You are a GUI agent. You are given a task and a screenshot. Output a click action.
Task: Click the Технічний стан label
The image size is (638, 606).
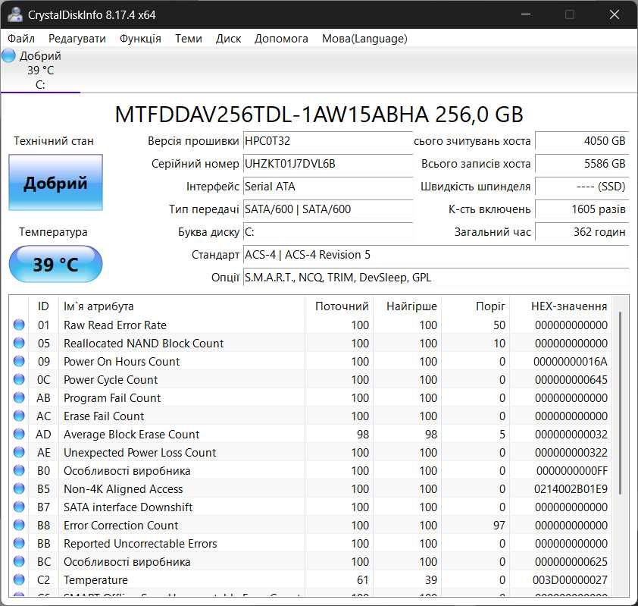(x=53, y=141)
